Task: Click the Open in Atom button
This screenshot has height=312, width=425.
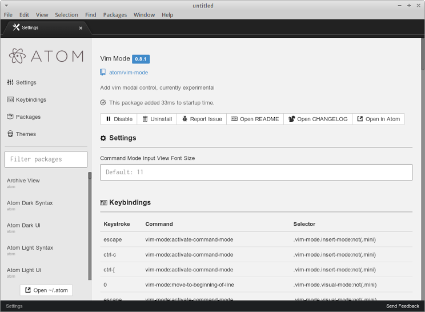Action: click(378, 119)
